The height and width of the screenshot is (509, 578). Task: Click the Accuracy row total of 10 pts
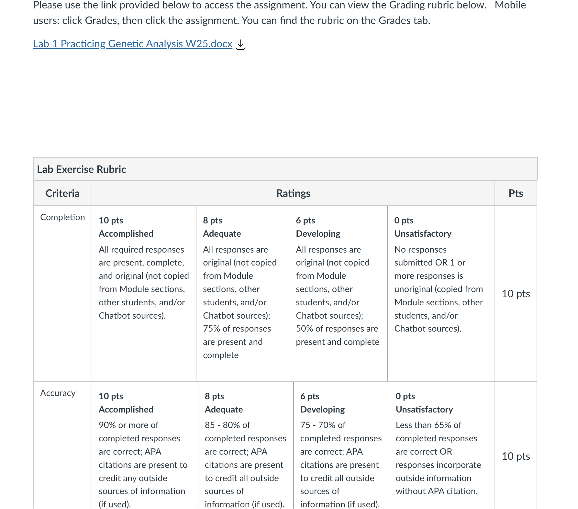(x=516, y=456)
